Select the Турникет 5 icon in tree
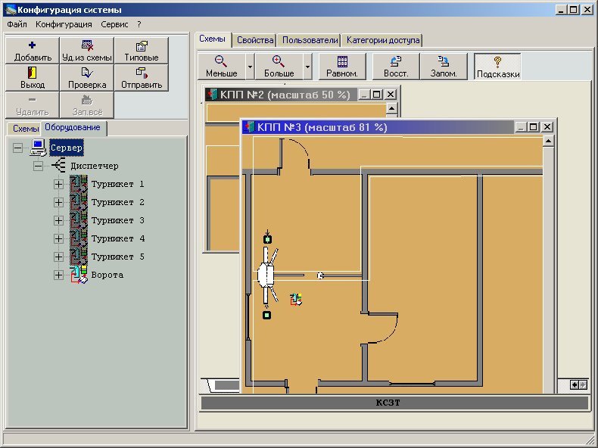Screen dimensions: 598x448 [79, 257]
